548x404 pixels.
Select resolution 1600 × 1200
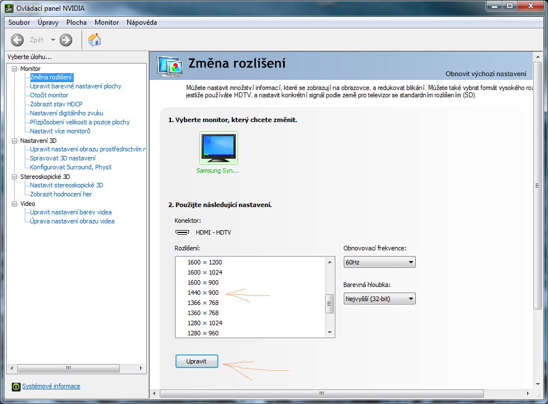(205, 262)
